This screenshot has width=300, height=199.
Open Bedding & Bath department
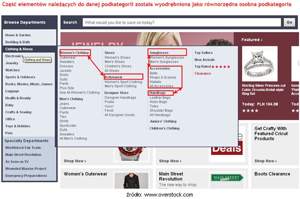(x=17, y=42)
